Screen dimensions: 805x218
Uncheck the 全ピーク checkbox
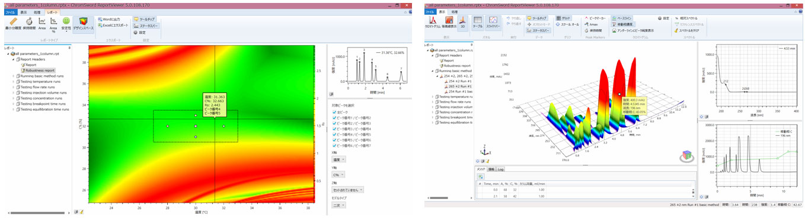pos(335,112)
